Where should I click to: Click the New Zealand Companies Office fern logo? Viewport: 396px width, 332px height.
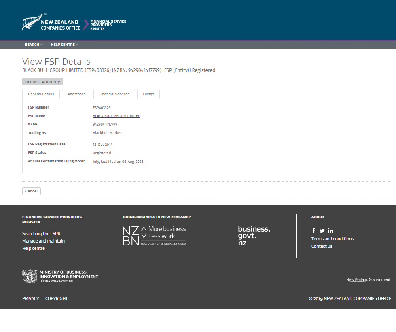coord(51,22)
